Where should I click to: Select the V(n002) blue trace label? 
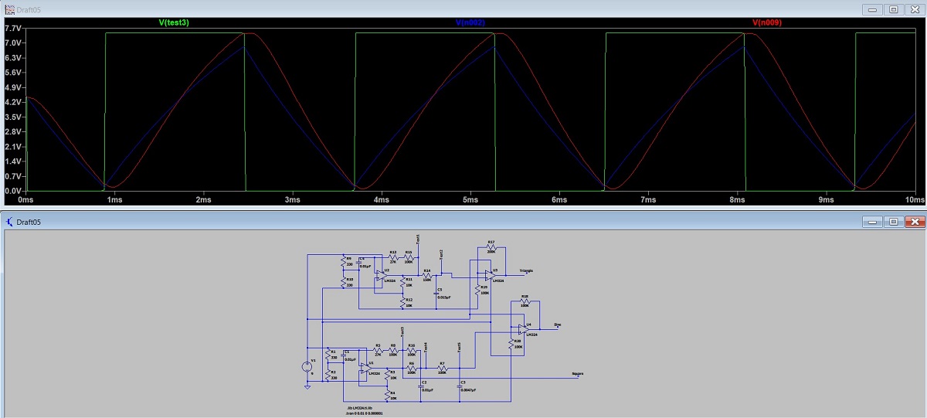(470, 23)
